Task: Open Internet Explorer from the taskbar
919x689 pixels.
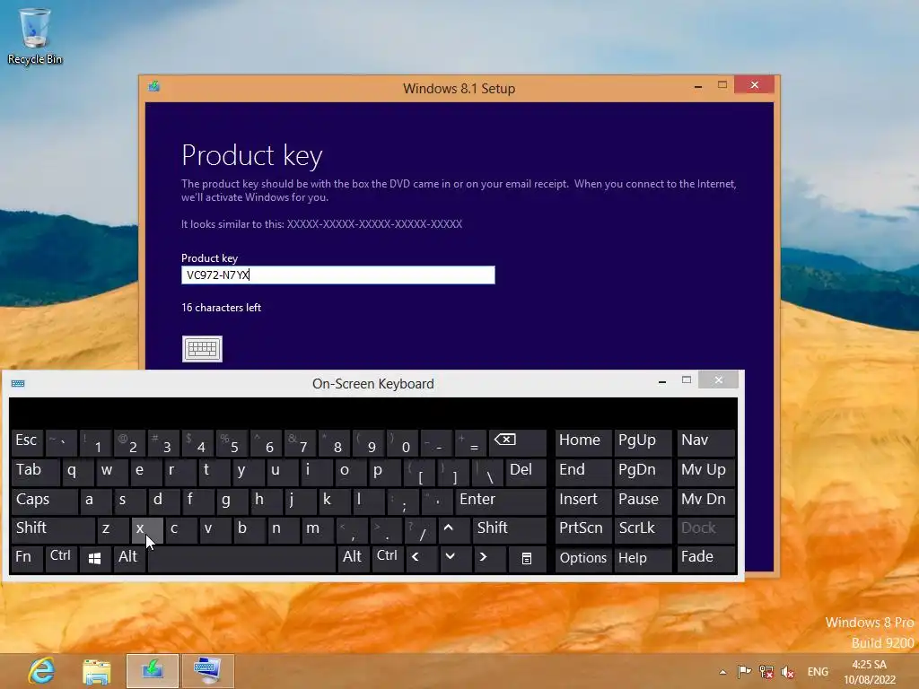Action: [41, 671]
